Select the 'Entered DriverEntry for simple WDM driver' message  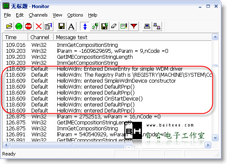point(107,69)
